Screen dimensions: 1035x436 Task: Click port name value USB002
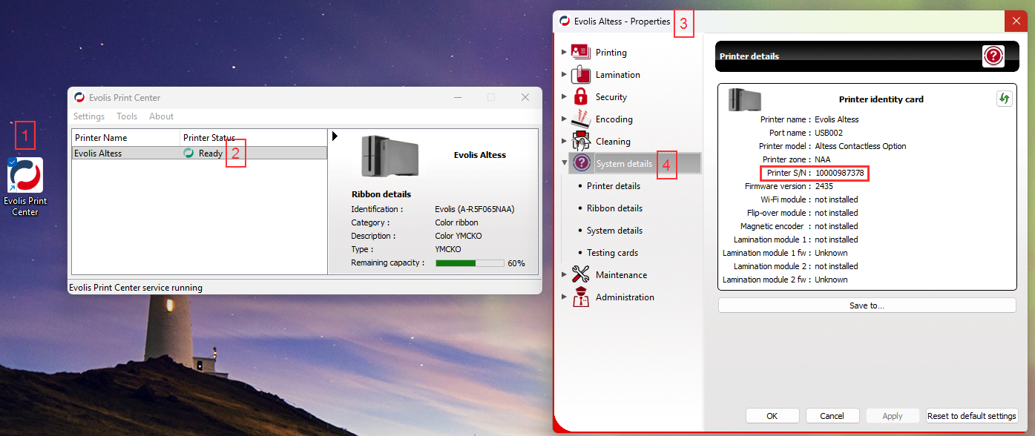coord(829,133)
